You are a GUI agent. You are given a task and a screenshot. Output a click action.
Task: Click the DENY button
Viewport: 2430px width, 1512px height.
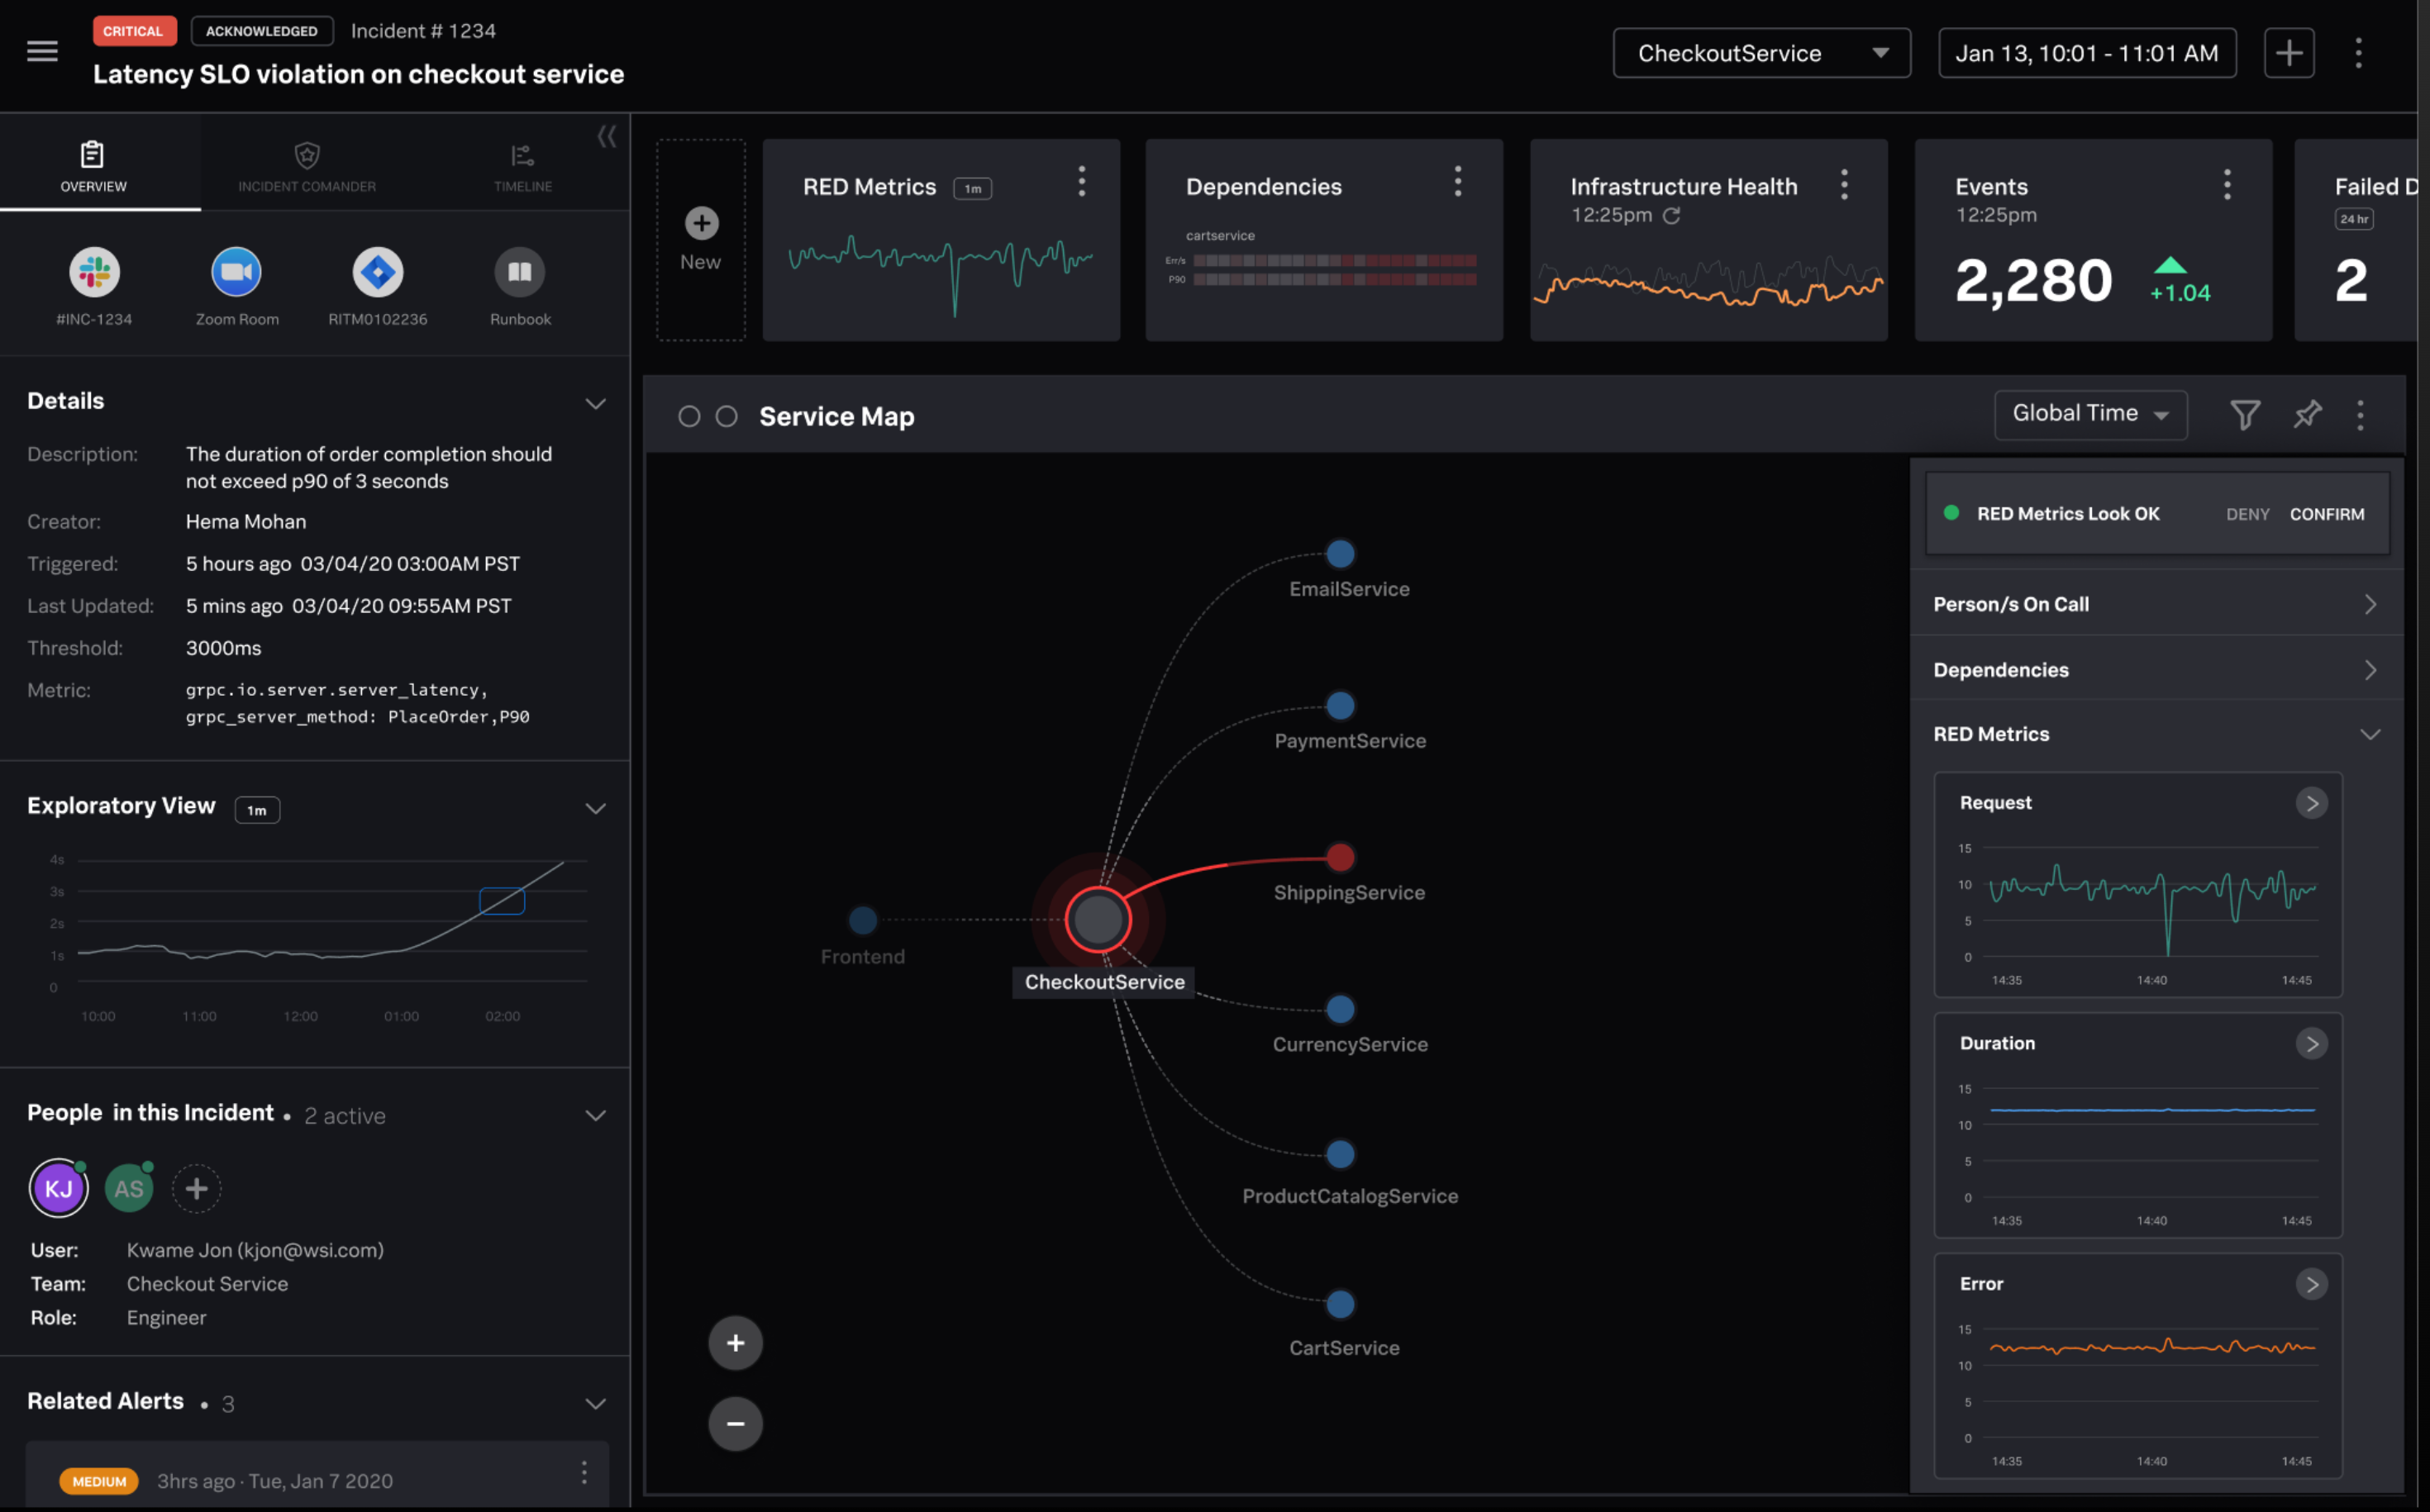point(2248,514)
